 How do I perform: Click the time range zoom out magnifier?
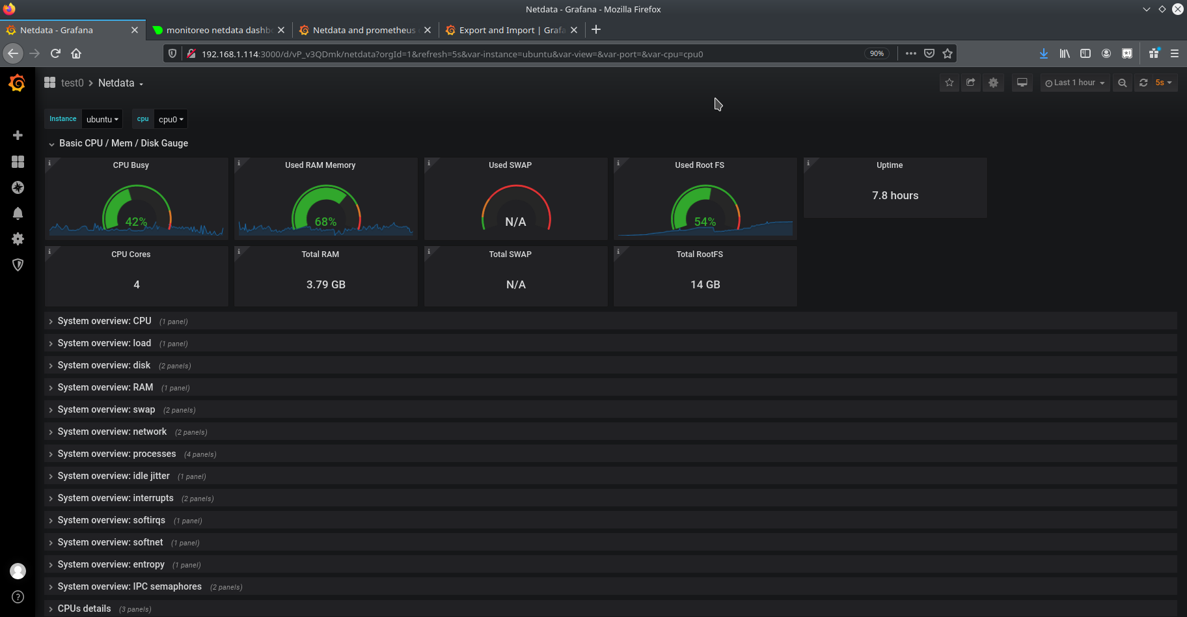[x=1122, y=83]
